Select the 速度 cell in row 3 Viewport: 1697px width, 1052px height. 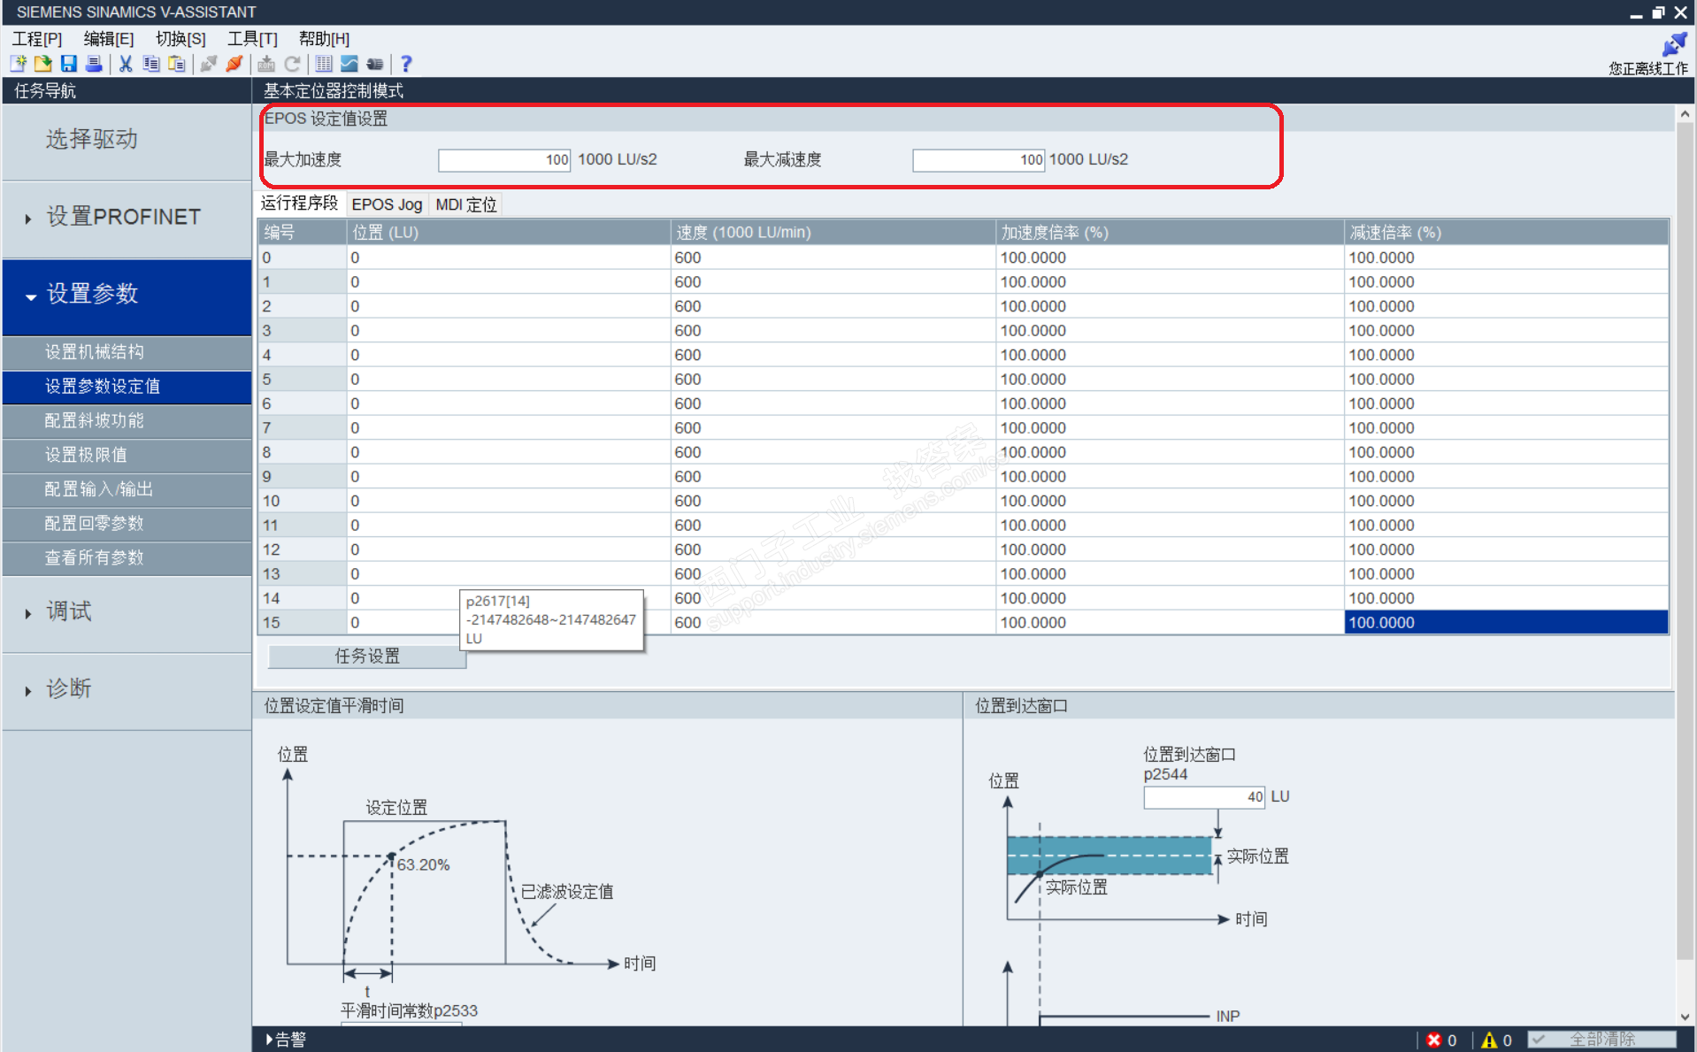point(833,331)
